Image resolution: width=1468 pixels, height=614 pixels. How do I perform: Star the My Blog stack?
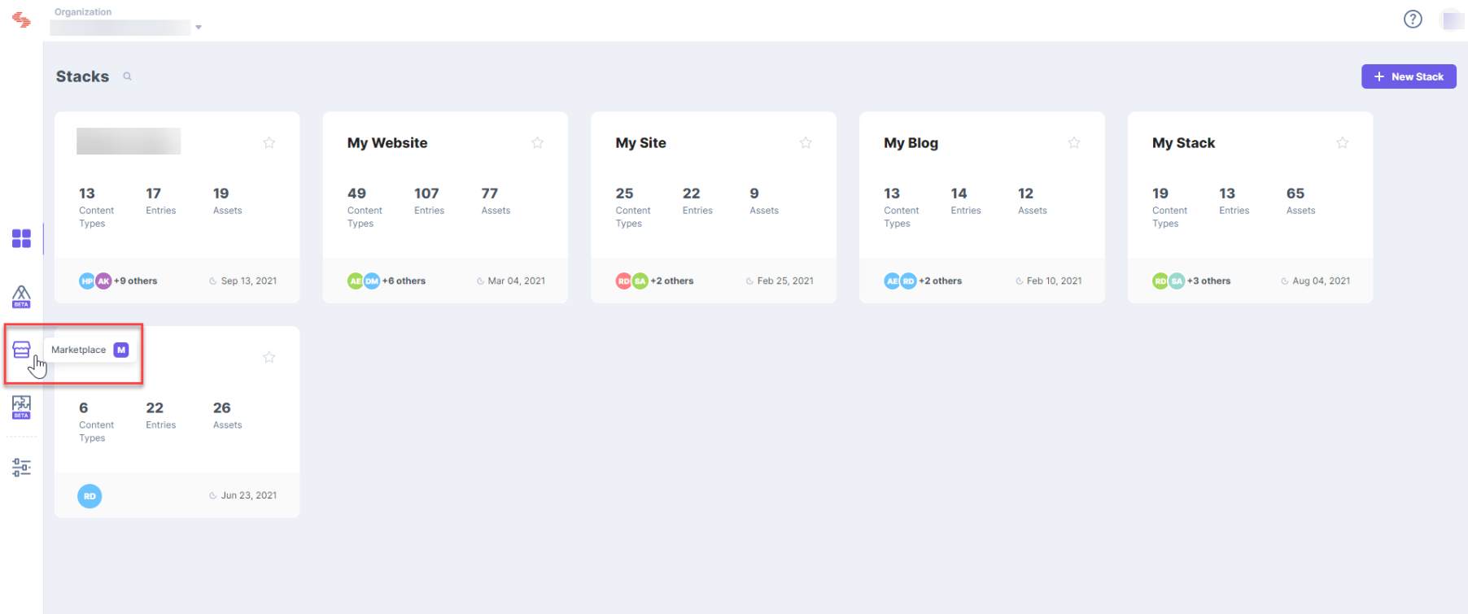(1074, 143)
